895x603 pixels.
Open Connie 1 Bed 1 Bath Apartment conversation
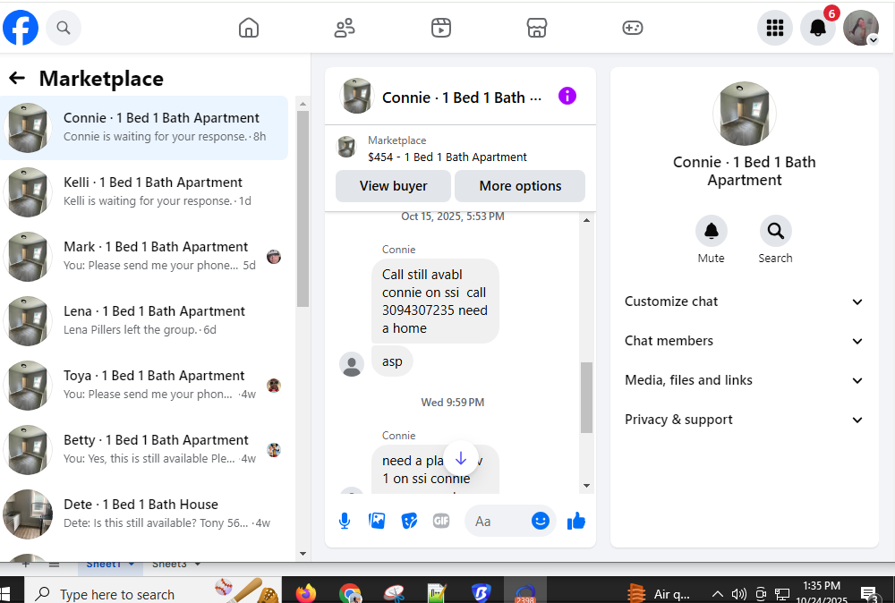pyautogui.click(x=144, y=128)
